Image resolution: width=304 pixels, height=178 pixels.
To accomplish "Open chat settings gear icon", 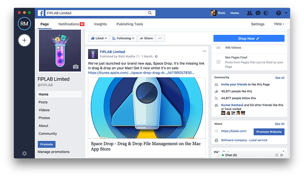I will click(x=282, y=155).
